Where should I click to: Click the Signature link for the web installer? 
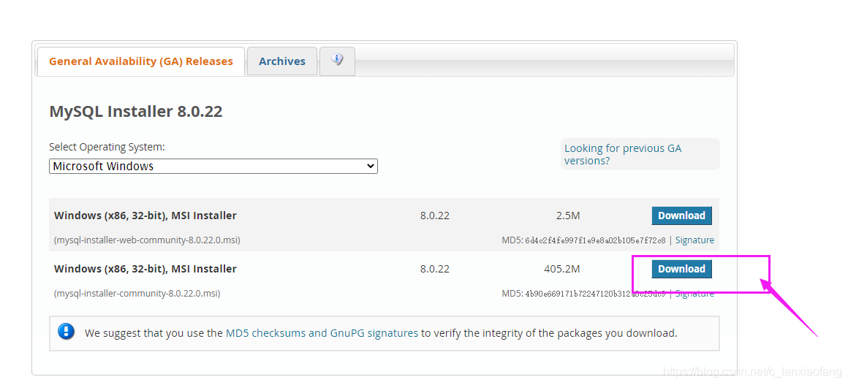tap(694, 240)
